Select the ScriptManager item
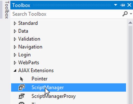133x104 pixels. coord(68,88)
